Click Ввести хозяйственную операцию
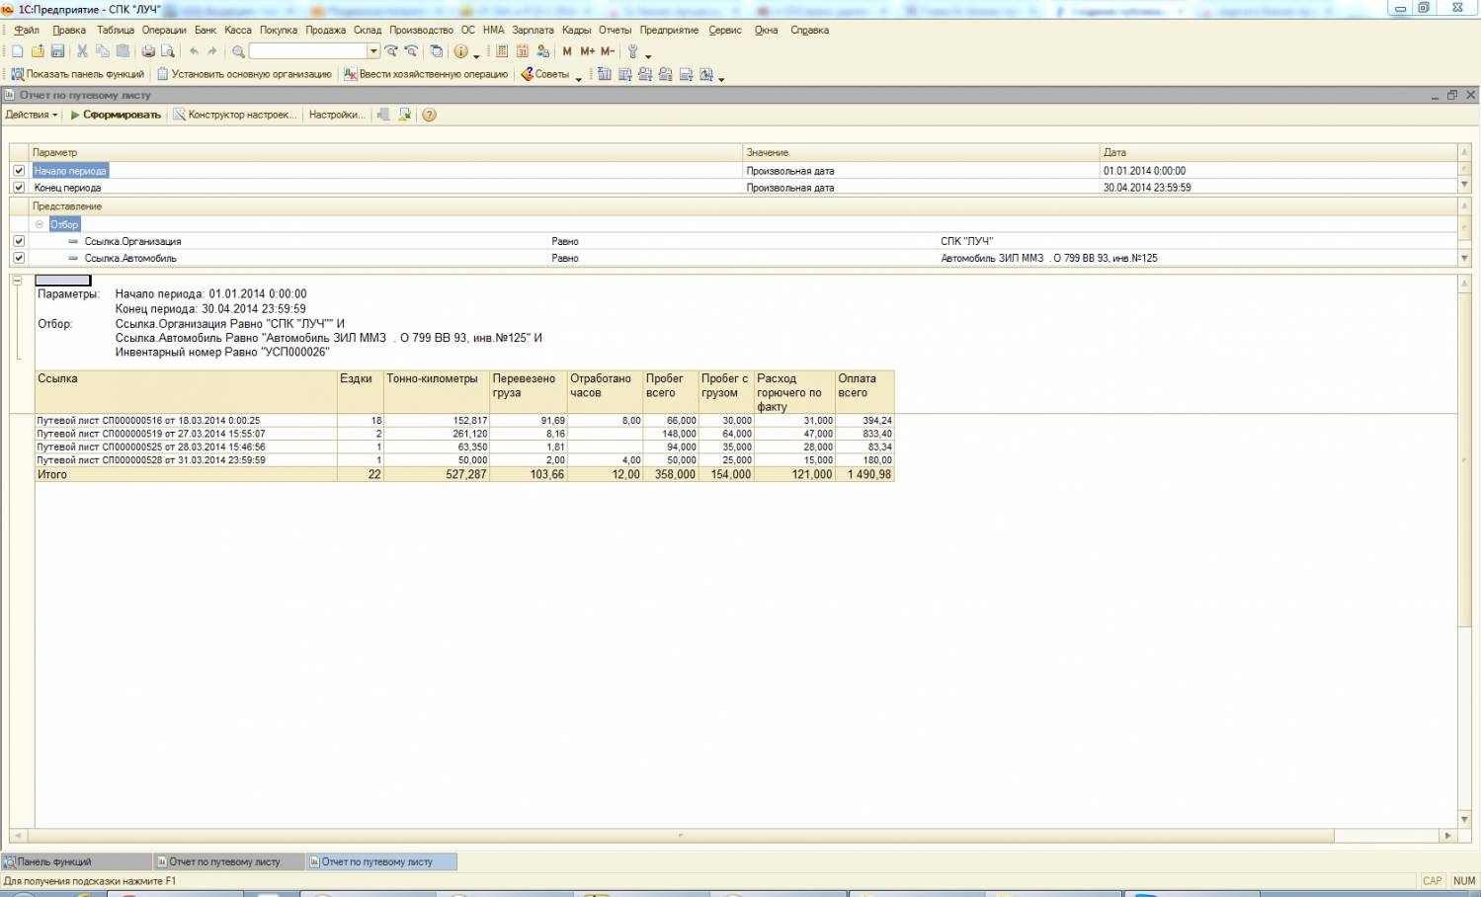This screenshot has width=1481, height=897. click(x=426, y=74)
